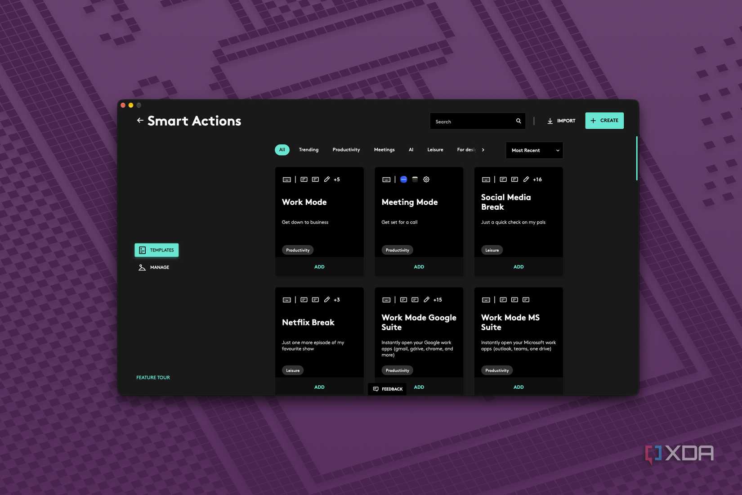Go back using the arrow beside Smart Actions

coord(140,121)
